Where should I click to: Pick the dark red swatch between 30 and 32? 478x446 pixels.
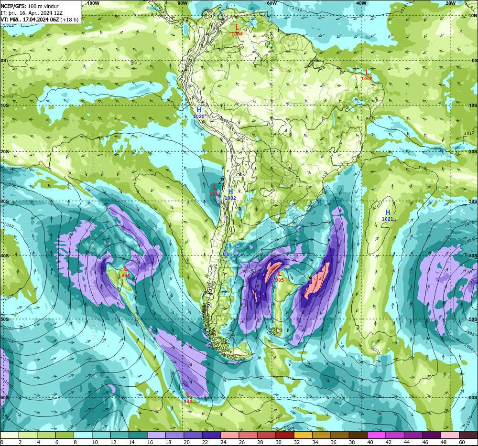tap(285, 435)
